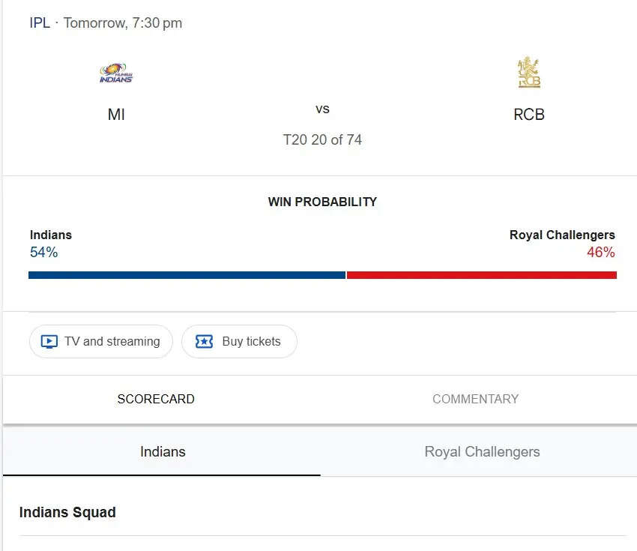The image size is (637, 551).
Task: Click the WIN PROBABILITY heading
Action: (322, 202)
